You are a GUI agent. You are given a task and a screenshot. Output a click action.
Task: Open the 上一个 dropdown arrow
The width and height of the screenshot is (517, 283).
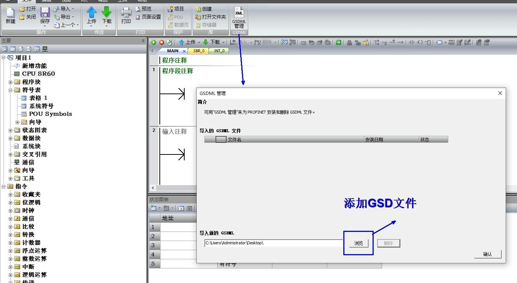click(x=78, y=25)
